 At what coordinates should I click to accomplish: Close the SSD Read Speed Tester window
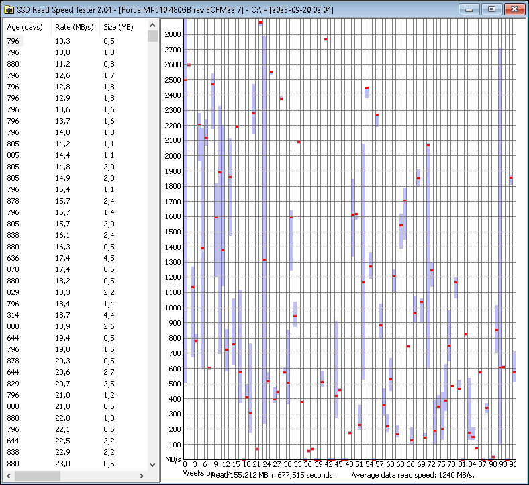pos(514,9)
